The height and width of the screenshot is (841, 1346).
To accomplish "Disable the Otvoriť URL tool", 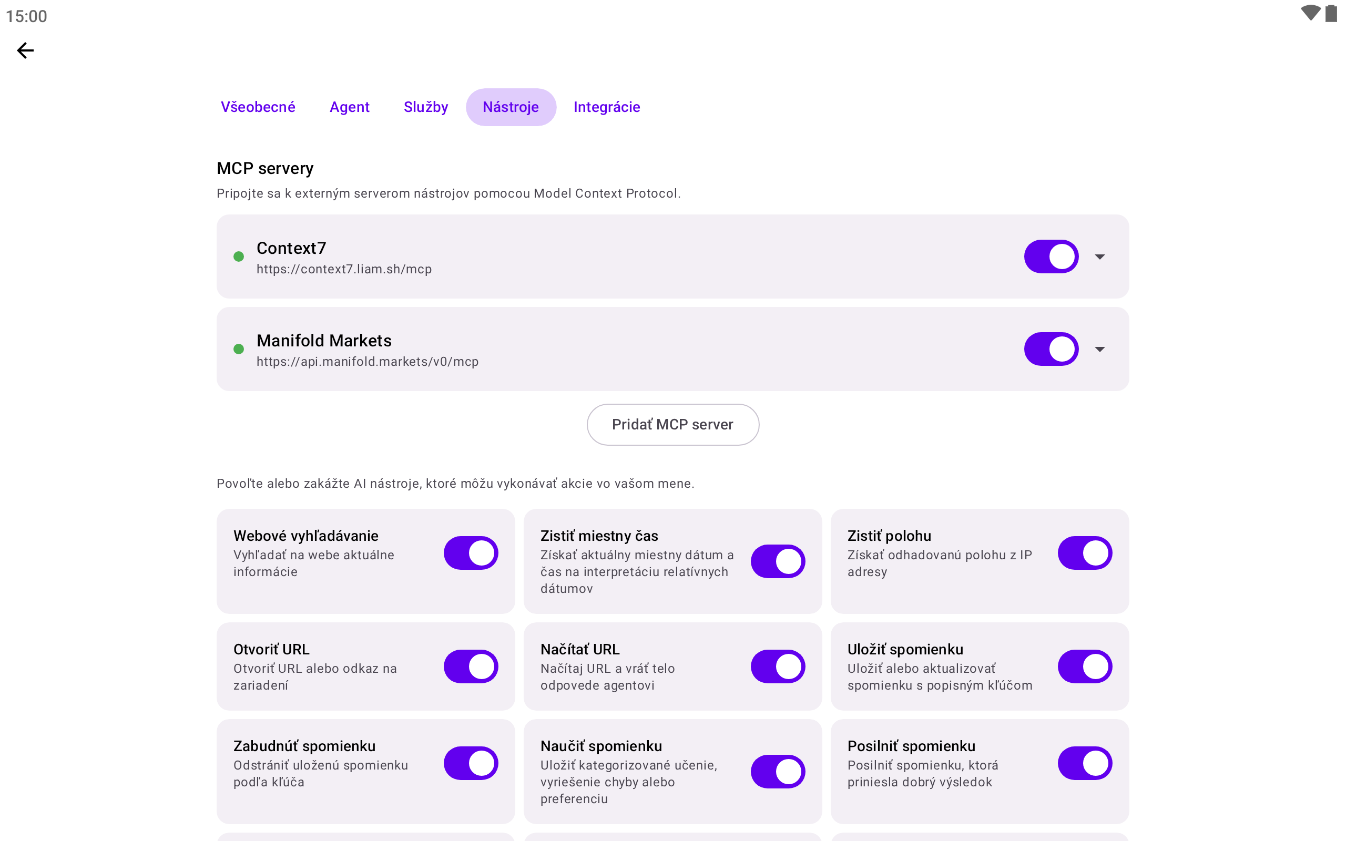I will tap(471, 666).
